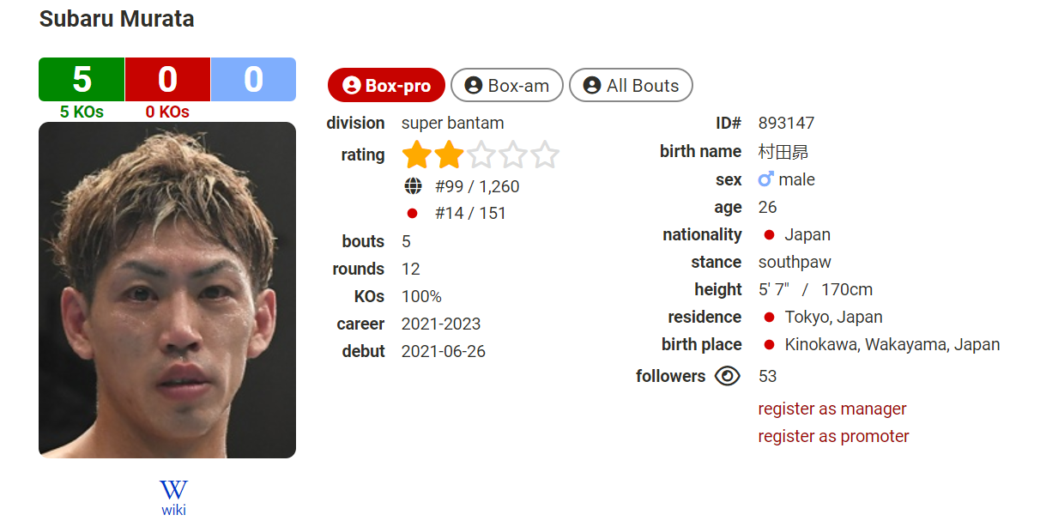Click the globe world ranking icon

[413, 186]
